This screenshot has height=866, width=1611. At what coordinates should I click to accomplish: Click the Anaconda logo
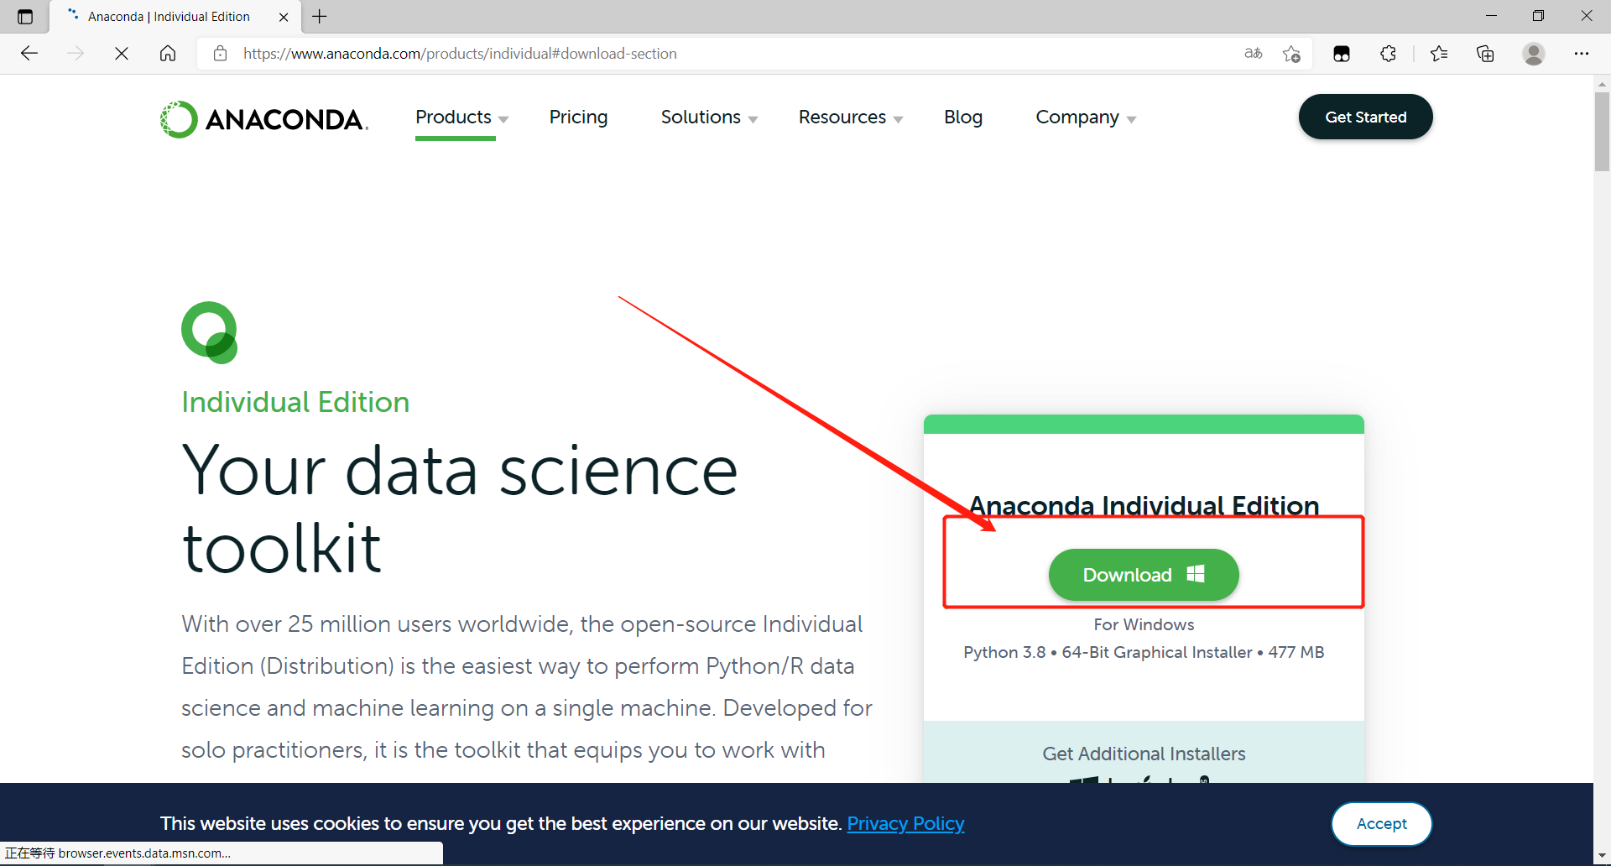[x=264, y=119]
